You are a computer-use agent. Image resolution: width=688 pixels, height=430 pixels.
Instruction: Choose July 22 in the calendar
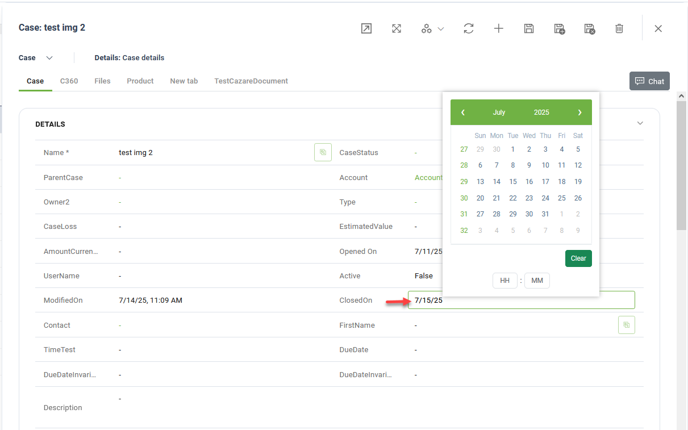[x=513, y=198]
